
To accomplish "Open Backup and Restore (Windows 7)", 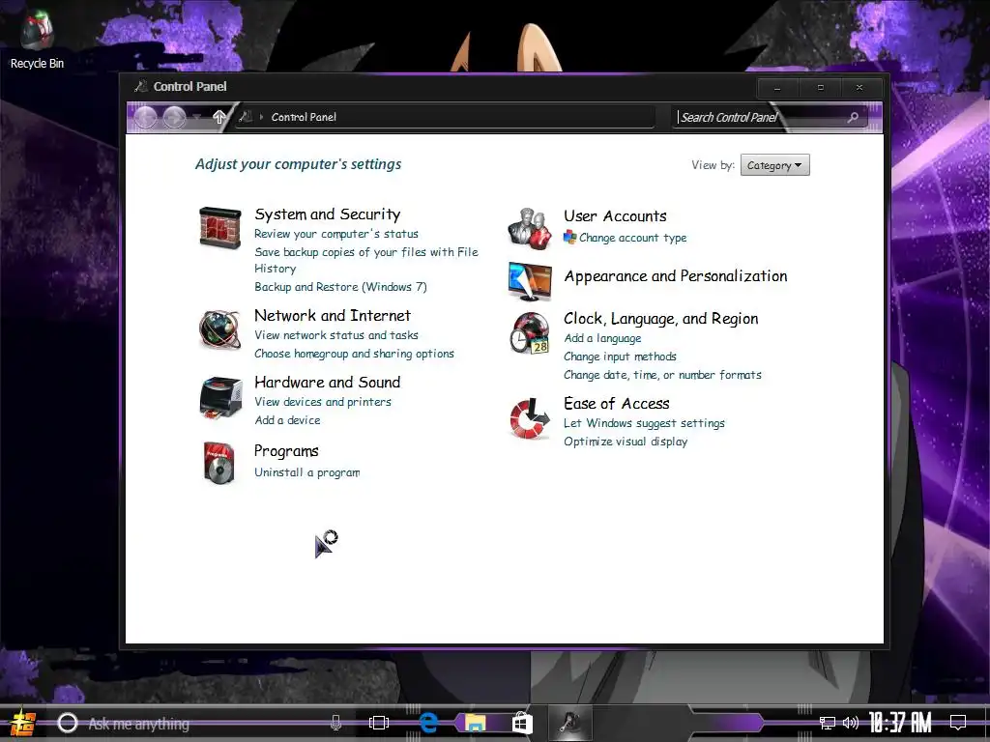I will coord(340,287).
